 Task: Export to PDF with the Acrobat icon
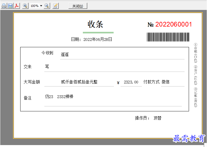click(17, 6)
